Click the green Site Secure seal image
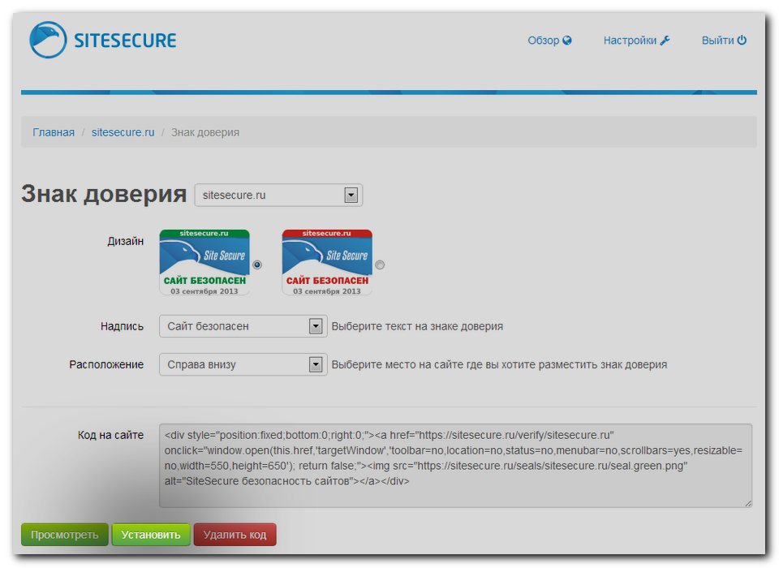The image size is (779, 568). coord(204,262)
